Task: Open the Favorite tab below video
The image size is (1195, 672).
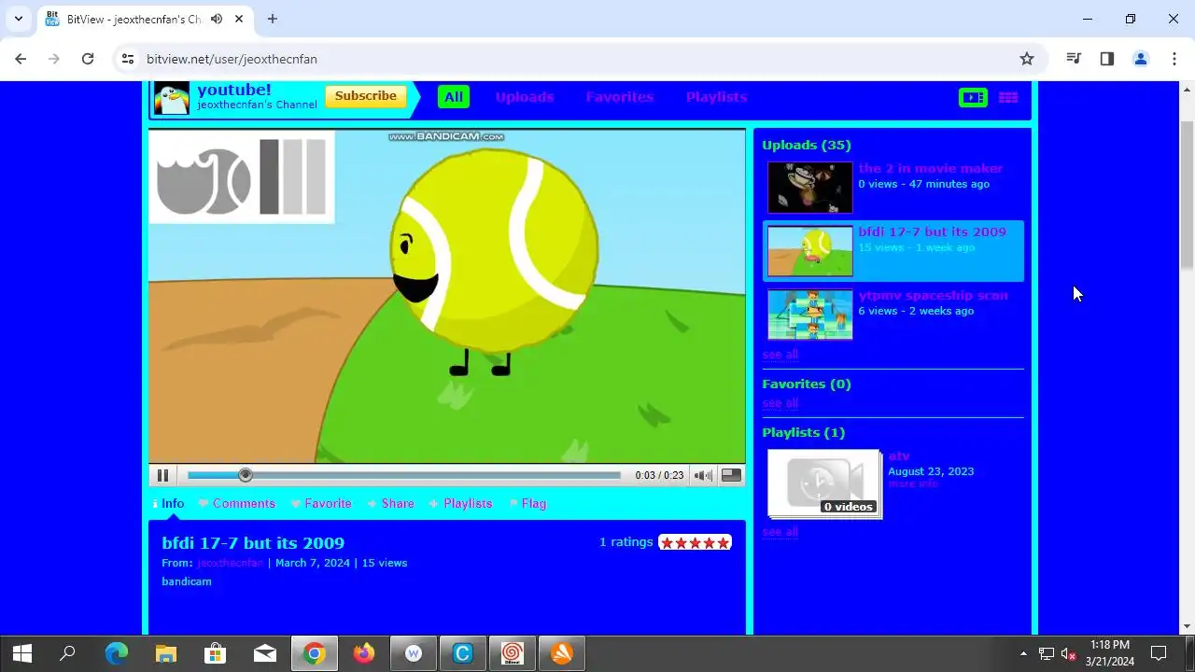Action: coord(321,503)
